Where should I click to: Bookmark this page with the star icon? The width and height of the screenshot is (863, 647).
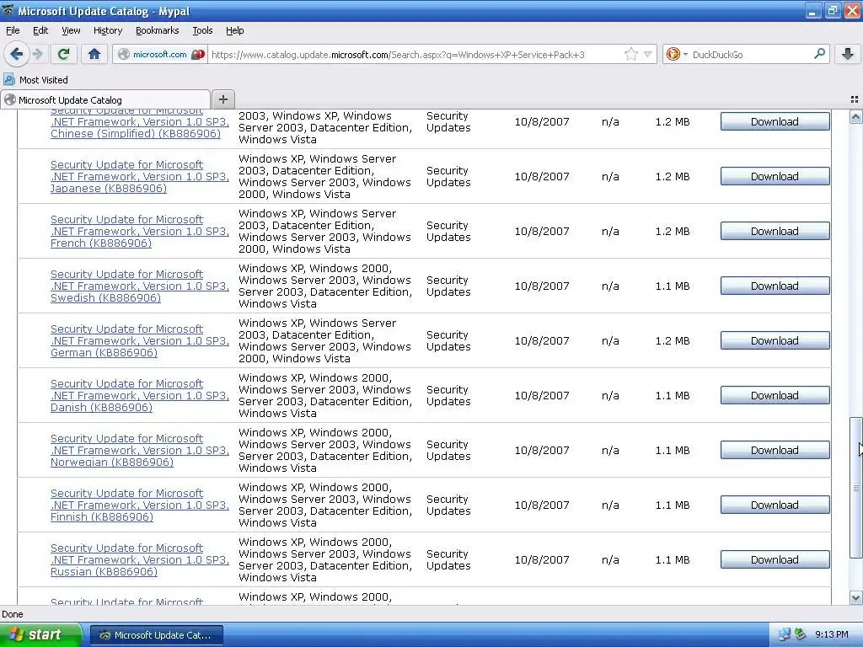click(x=630, y=54)
